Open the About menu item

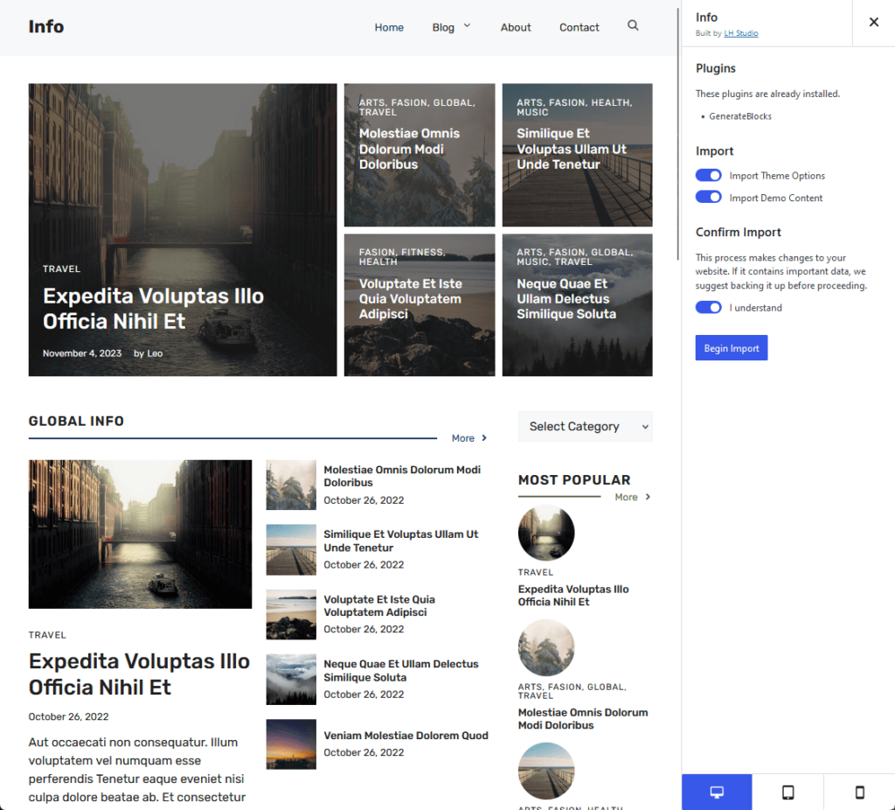(516, 27)
